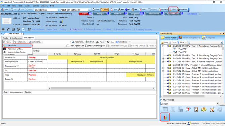The width and height of the screenshot is (225, 126).
Task: Collapse the patient banner with arrow button
Action: coord(200,14)
